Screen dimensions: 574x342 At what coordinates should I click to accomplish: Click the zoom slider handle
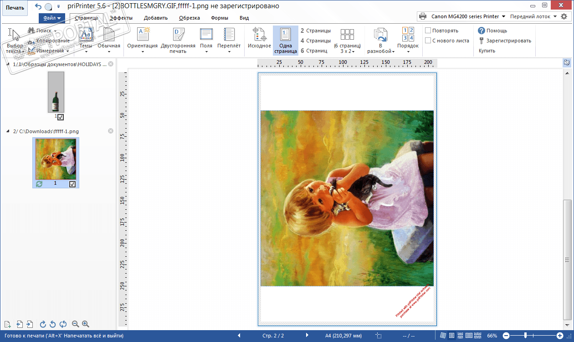click(x=526, y=336)
